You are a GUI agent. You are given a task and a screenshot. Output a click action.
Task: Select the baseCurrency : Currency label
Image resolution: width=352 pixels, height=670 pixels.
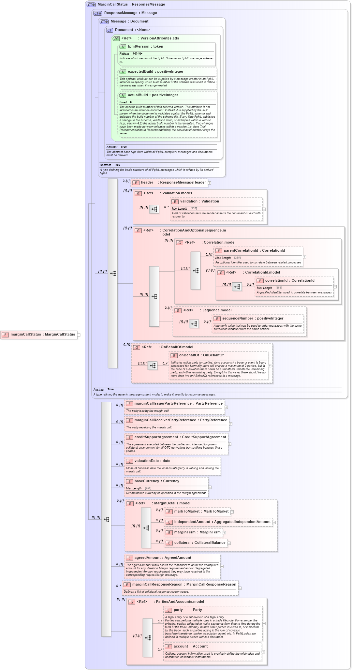(x=157, y=481)
